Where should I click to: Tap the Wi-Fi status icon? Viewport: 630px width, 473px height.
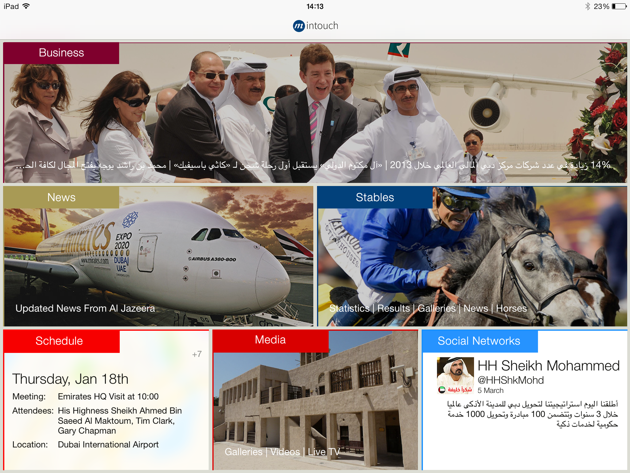click(x=26, y=6)
